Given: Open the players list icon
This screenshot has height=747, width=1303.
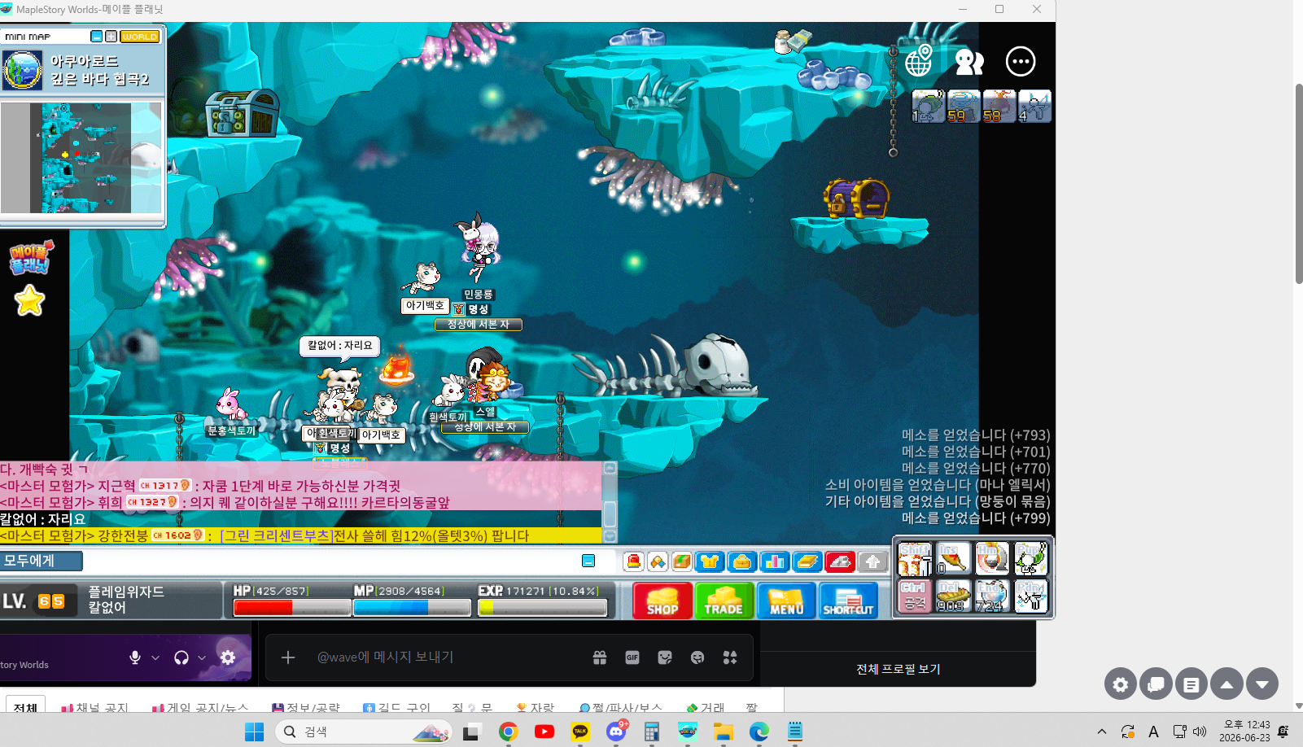Looking at the screenshot, I should (969, 62).
